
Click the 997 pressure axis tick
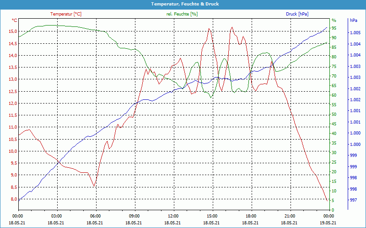point(354,200)
